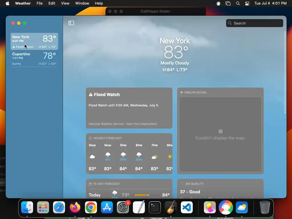Open TextEdit from the Dock
This screenshot has width=292, height=219.
tap(139, 207)
